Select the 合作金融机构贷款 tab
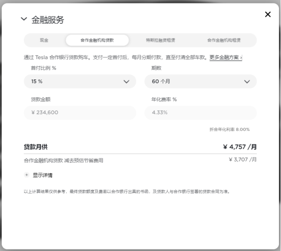This screenshot has height=251, width=281. point(97,40)
